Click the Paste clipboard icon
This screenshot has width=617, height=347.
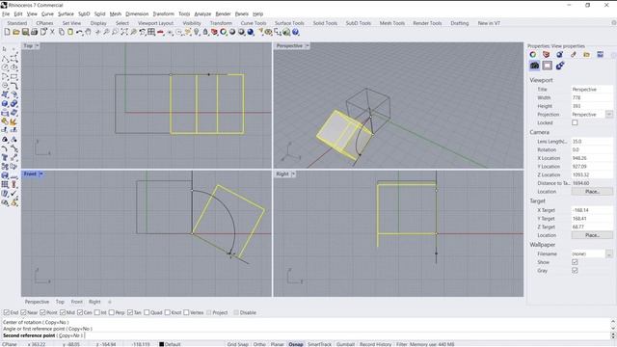point(70,32)
